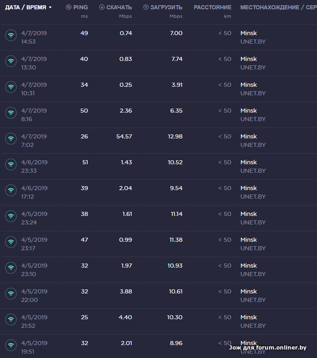
Task: Click Wi-Fi icon for 4/5/2019 22:00 test
Action: [x=11, y=294]
